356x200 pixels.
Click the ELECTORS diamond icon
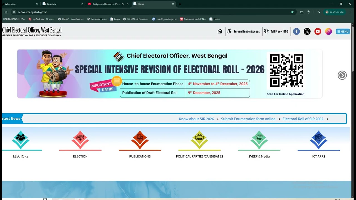[x=21, y=139]
